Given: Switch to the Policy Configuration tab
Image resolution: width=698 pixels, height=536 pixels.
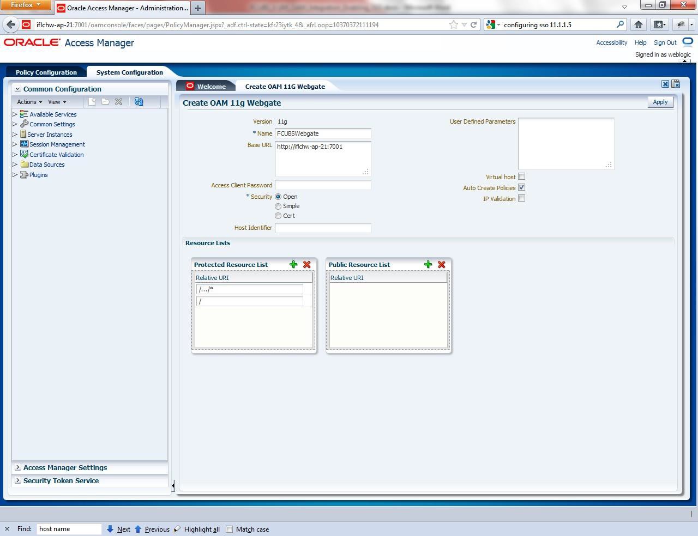Looking at the screenshot, I should click(46, 72).
